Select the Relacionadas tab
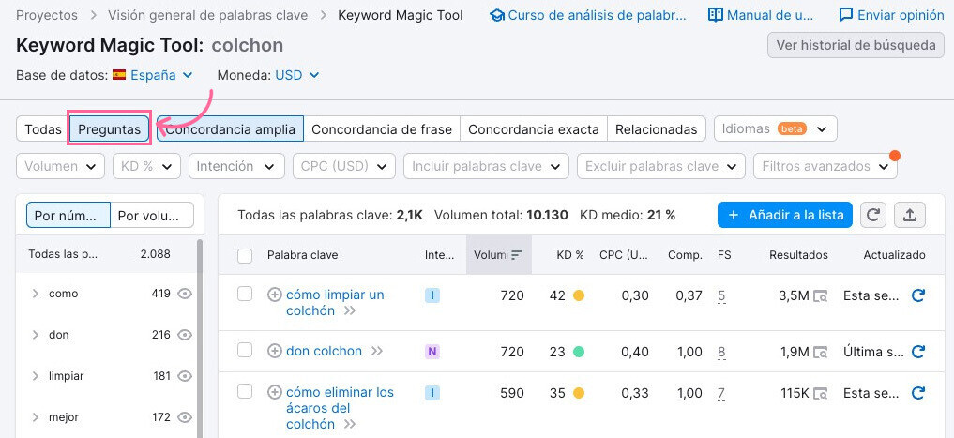This screenshot has height=438, width=954. 657,129
